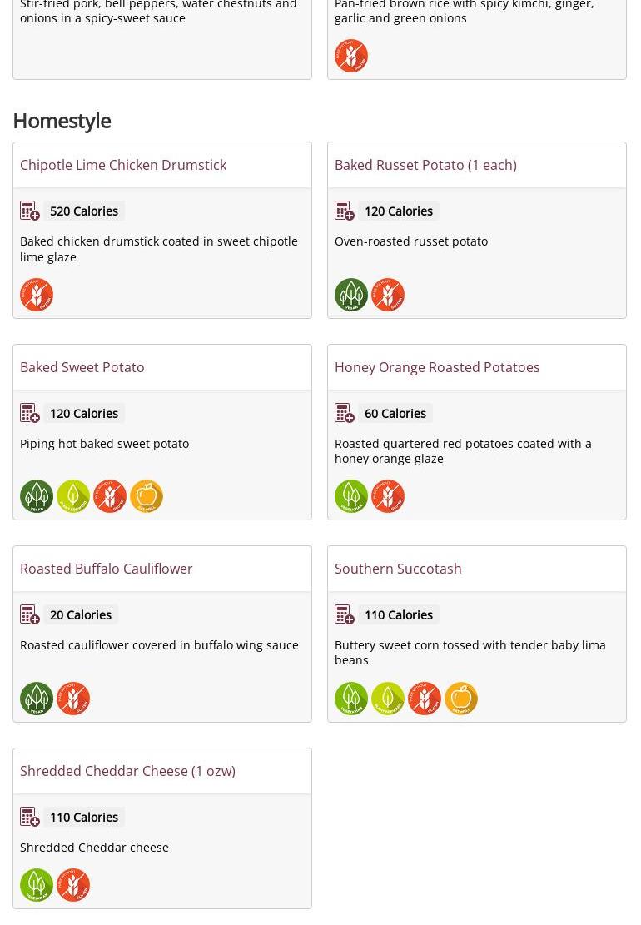Click the Eat Well apple icon on Baked Sweet Potato
The width and height of the screenshot is (641, 925).
pos(147,496)
